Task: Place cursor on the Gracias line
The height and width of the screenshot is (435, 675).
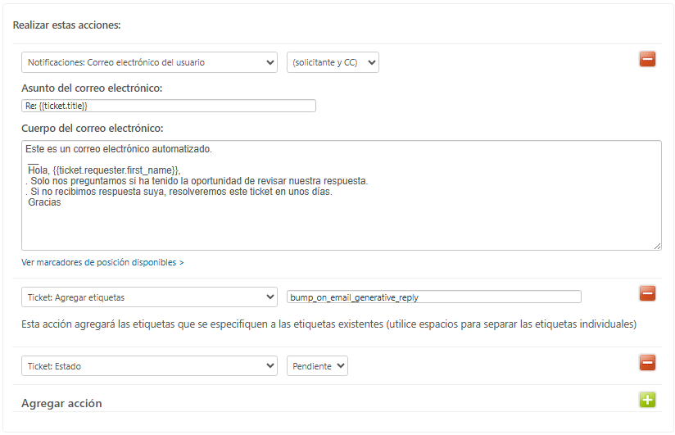Action: coord(44,202)
